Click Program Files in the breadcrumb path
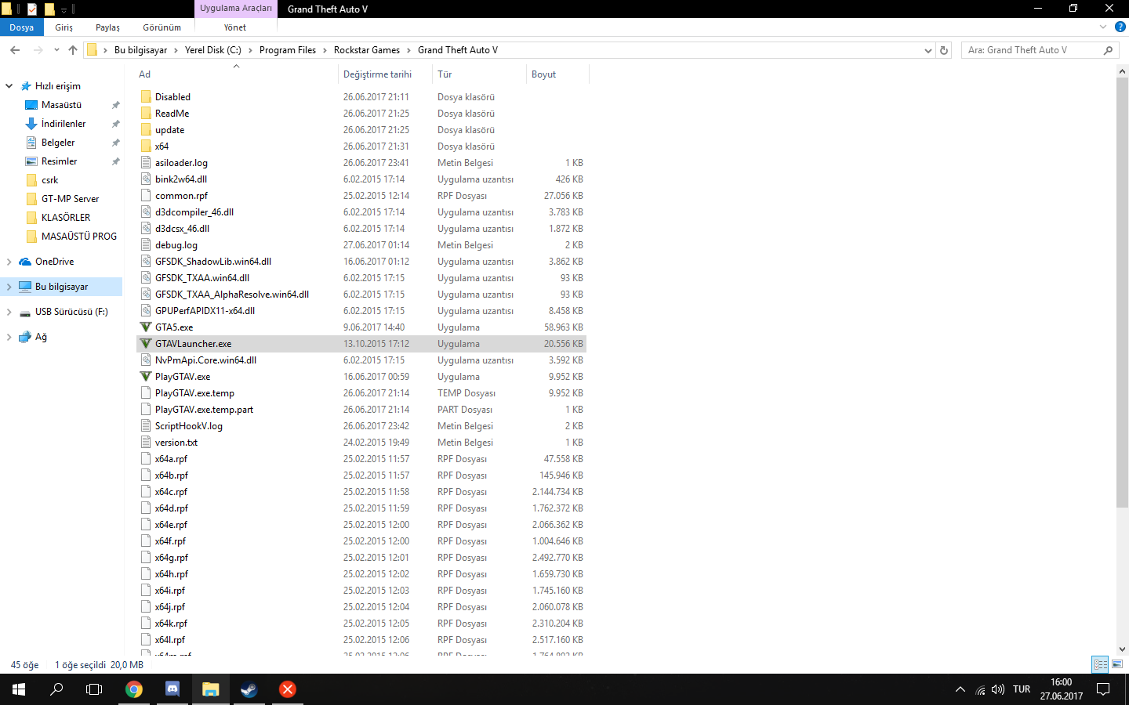Viewport: 1129px width, 705px height. tap(288, 50)
